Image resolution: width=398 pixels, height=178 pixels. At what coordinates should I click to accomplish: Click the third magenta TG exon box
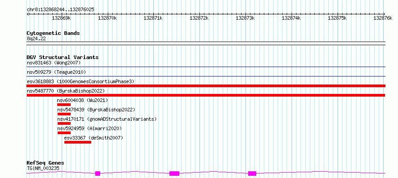(x=252, y=174)
